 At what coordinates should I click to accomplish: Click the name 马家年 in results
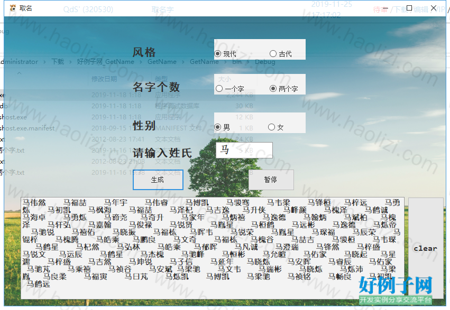[x=192, y=218]
